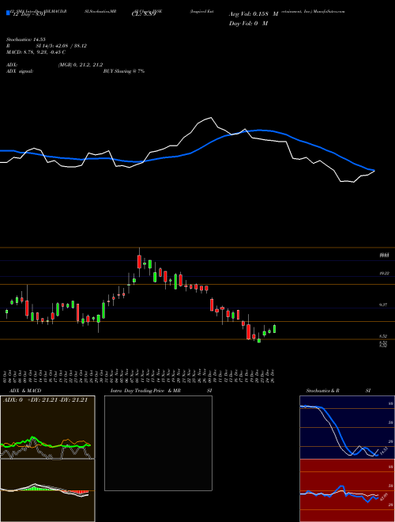Screen dimensions: 395x522
Task: Click the ADX line chart panel
Action: coord(47,427)
